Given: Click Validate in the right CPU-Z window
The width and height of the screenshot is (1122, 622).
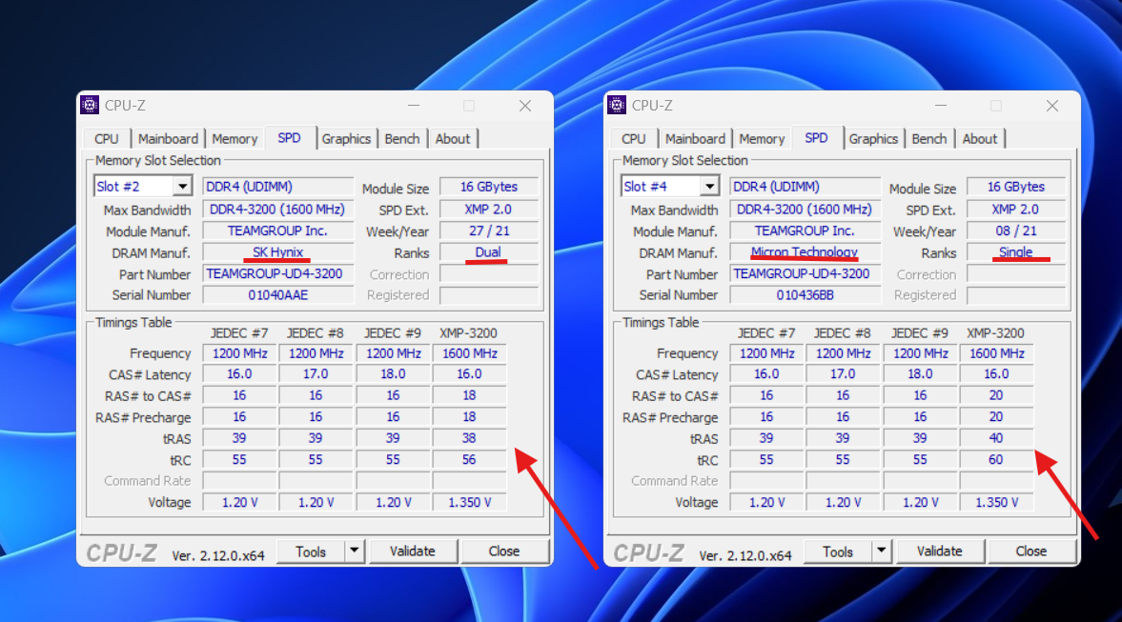Looking at the screenshot, I should [x=940, y=552].
